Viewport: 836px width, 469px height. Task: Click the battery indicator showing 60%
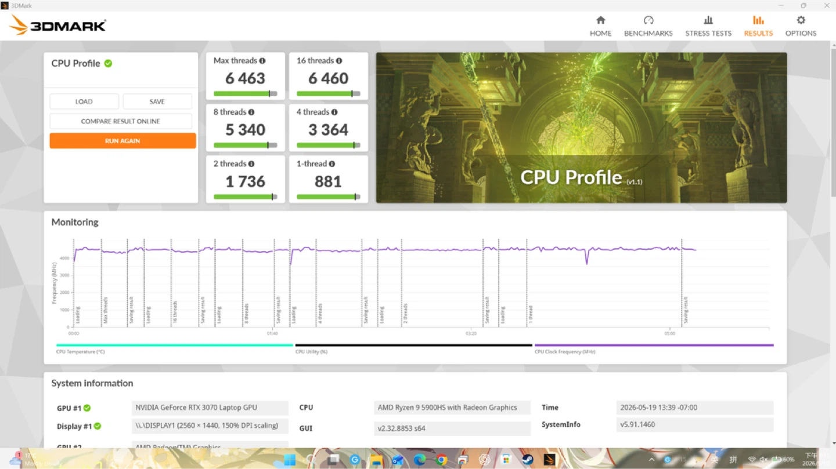(x=783, y=460)
